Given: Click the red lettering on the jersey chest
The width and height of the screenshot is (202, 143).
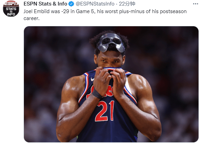Looking at the screenshot, I should click(x=100, y=92).
